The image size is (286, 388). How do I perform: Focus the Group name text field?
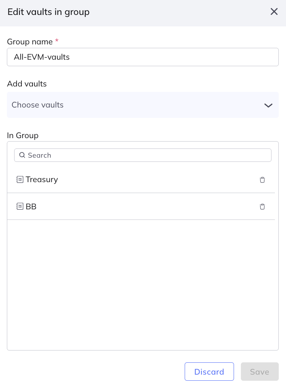(x=143, y=57)
